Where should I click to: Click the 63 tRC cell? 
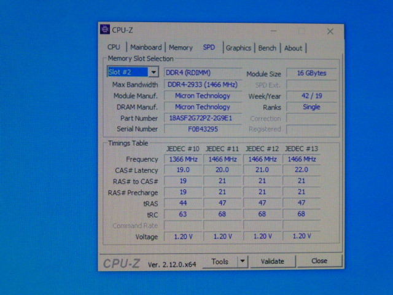[183, 214]
